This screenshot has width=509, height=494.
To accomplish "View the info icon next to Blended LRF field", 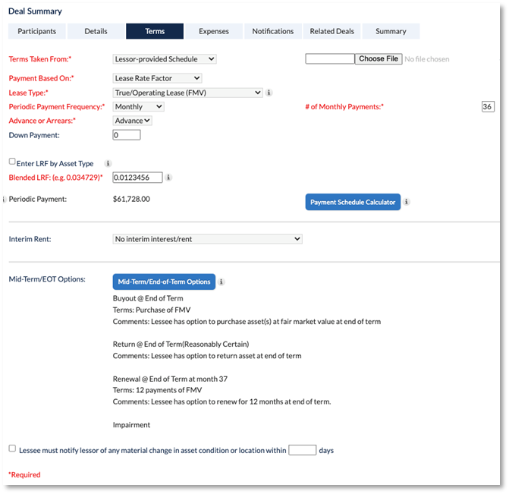I will (168, 178).
